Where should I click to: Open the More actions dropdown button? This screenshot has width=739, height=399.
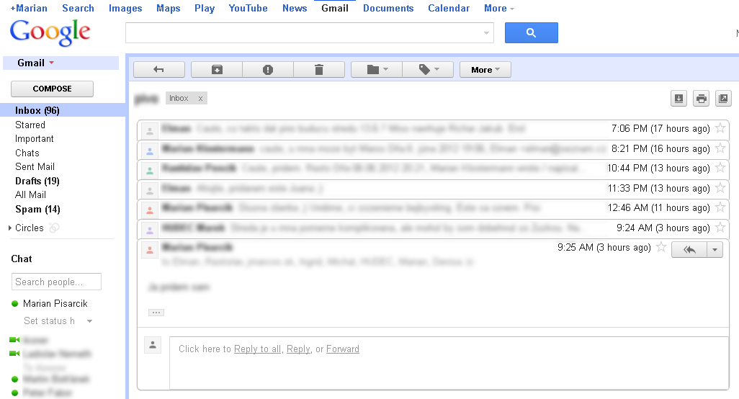[485, 70]
